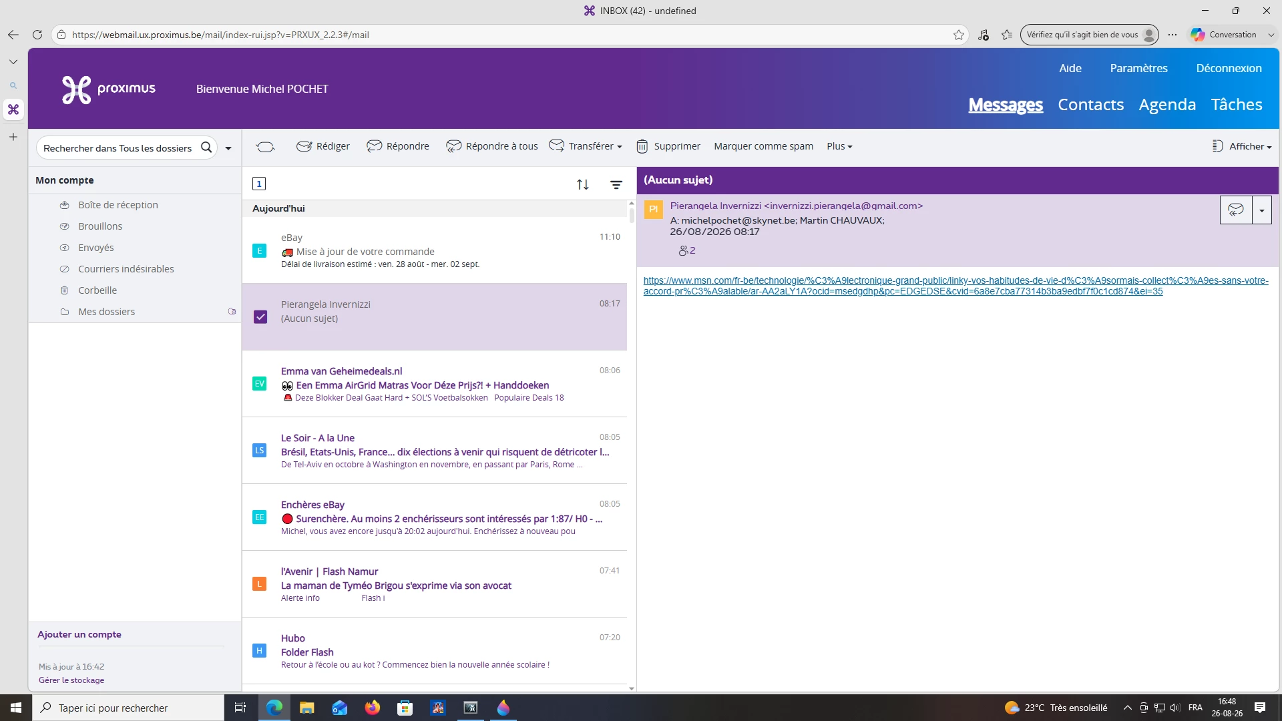Image resolution: width=1282 pixels, height=721 pixels.
Task: Add page to favorites with the star icon
Action: [x=959, y=35]
